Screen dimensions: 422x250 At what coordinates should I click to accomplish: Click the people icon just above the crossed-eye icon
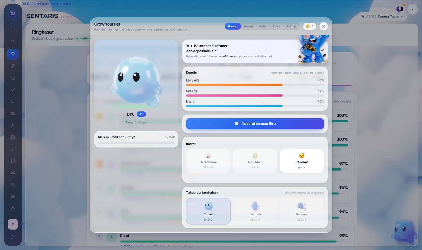pos(13,173)
